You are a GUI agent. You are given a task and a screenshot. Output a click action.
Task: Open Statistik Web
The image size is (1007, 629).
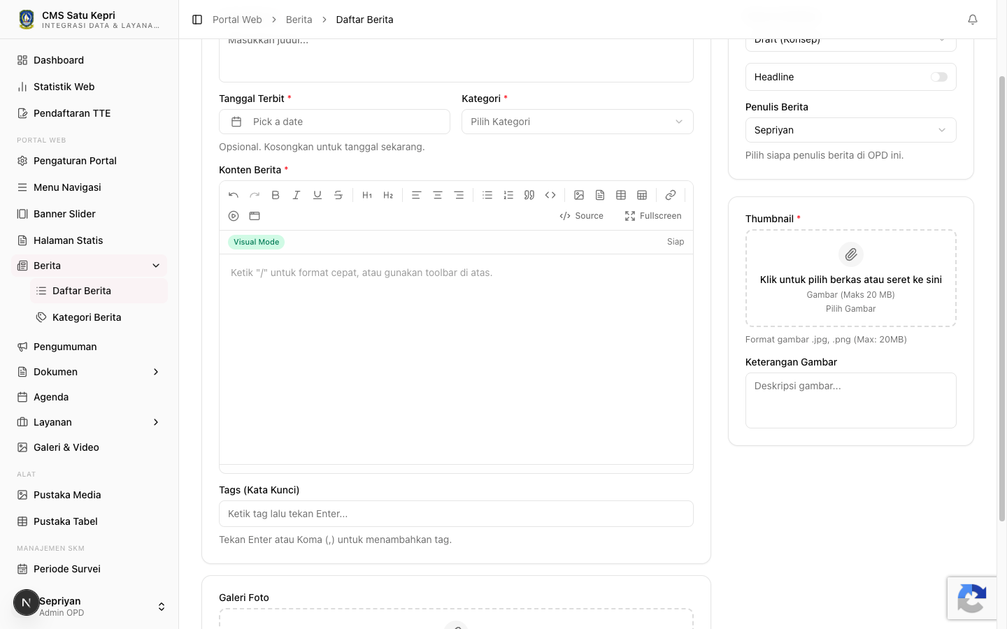tap(90, 87)
